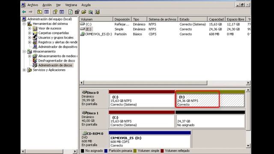Sort by the Capacidad column header
The height and width of the screenshot is (154, 274).
[216, 19]
